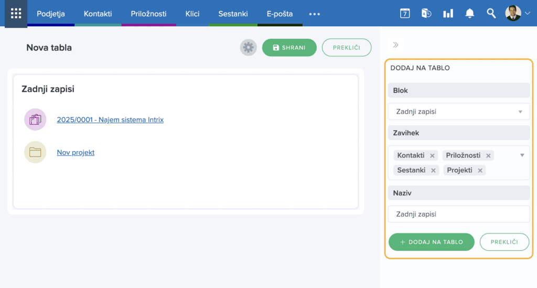Open the reports bar chart icon
This screenshot has height=288, width=537.
tap(448, 14)
